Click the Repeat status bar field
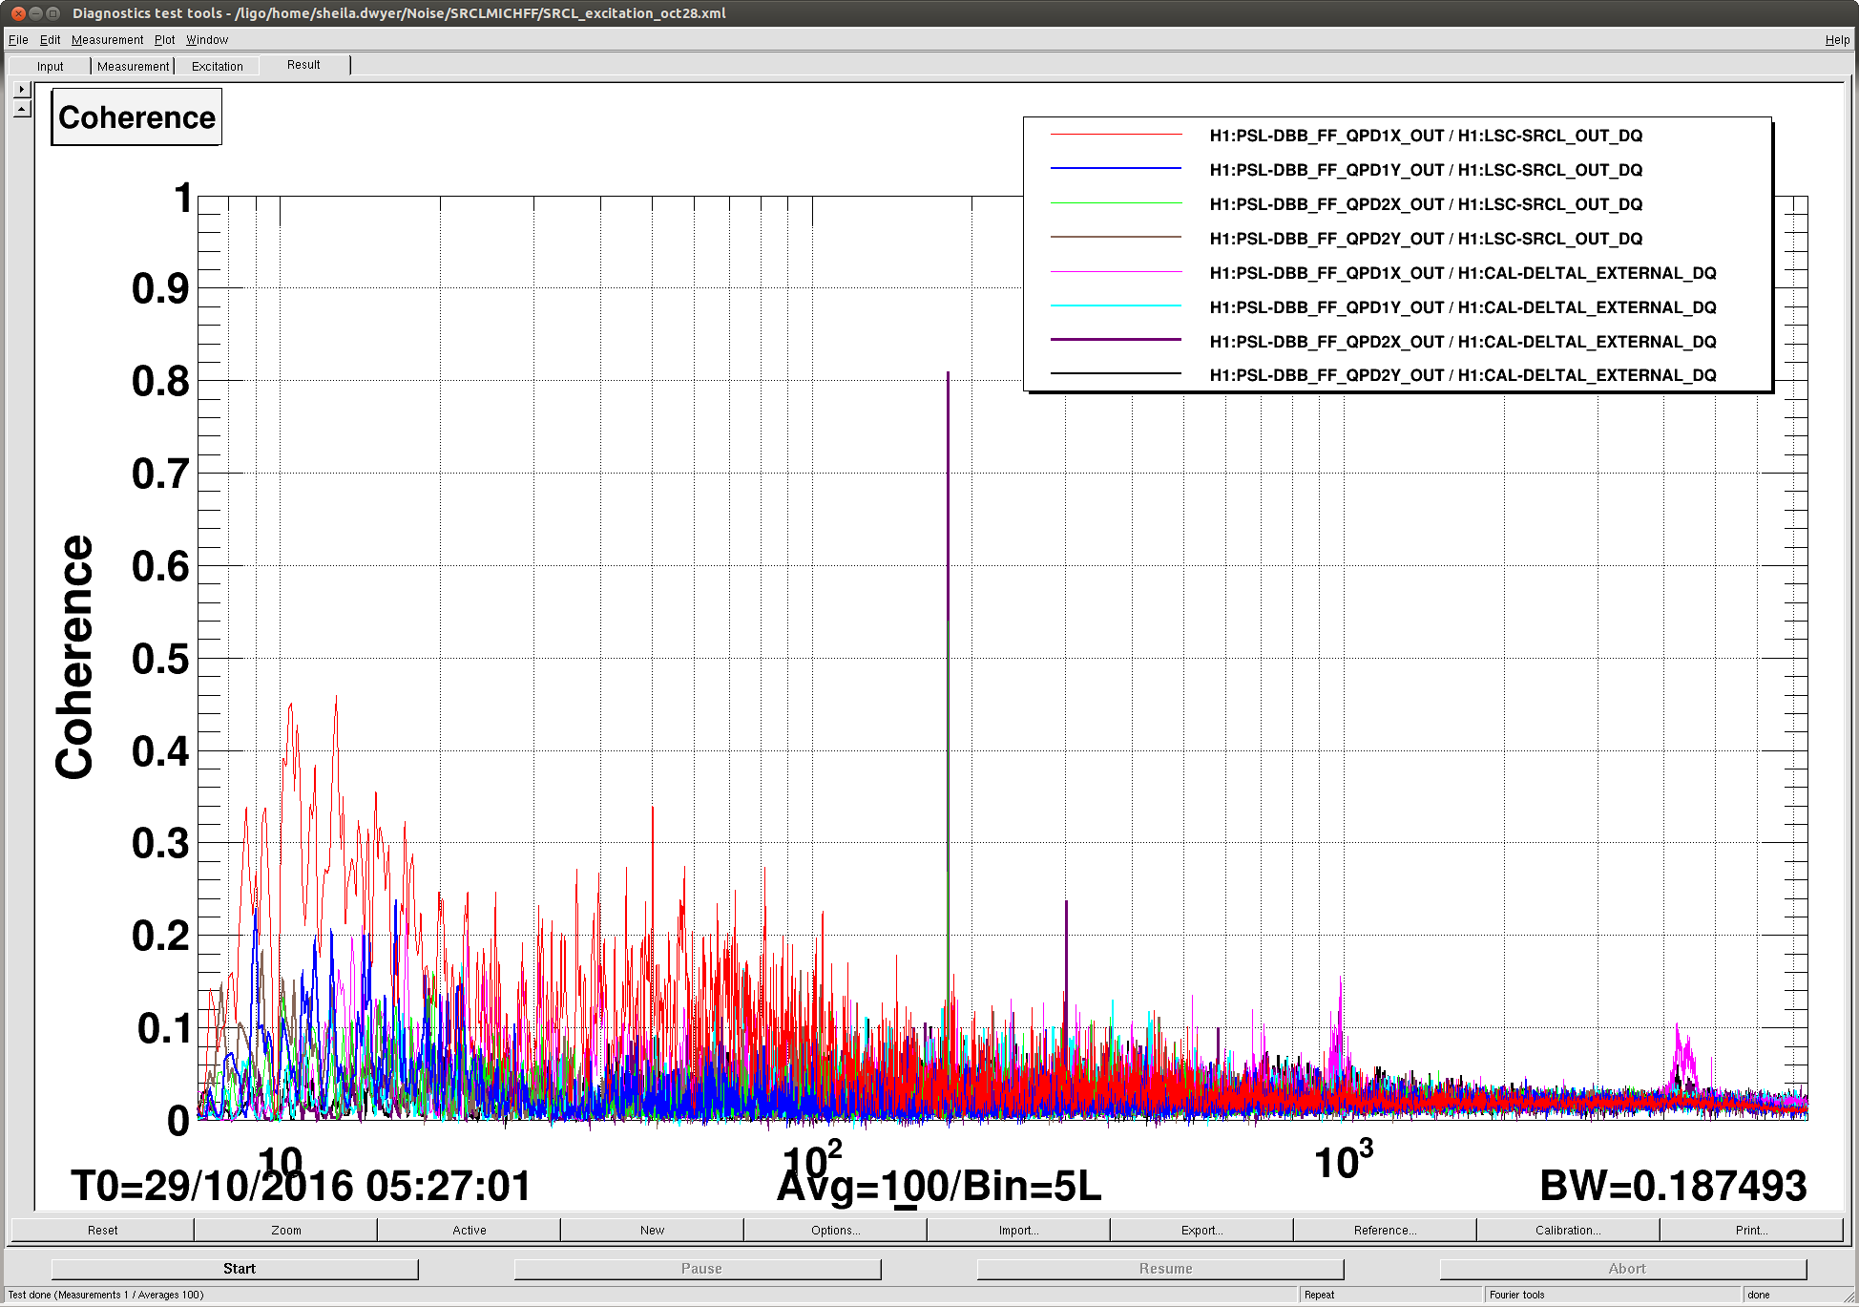 click(1391, 1295)
